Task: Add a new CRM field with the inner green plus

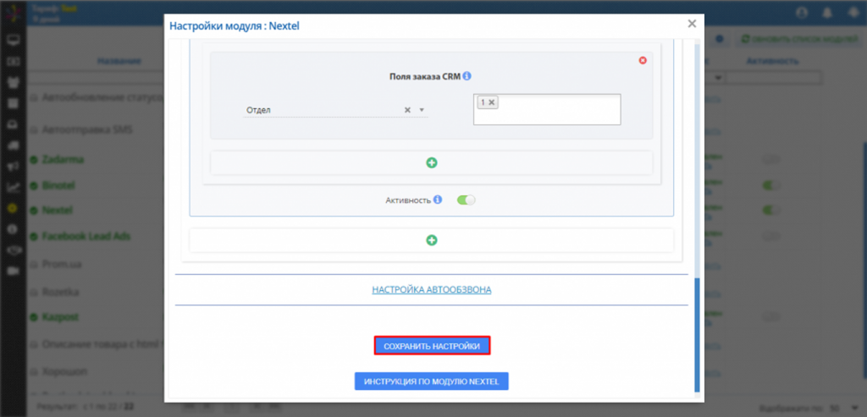Action: coord(431,162)
